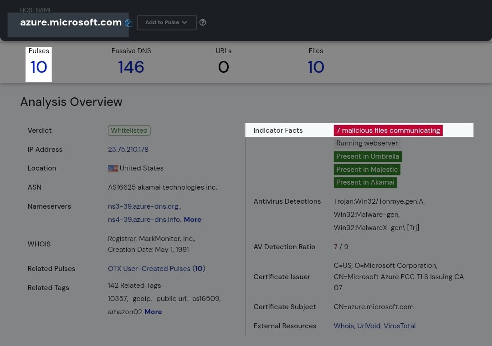Expand the Add to Pulse dropdown
The image size is (492, 346).
(167, 22)
